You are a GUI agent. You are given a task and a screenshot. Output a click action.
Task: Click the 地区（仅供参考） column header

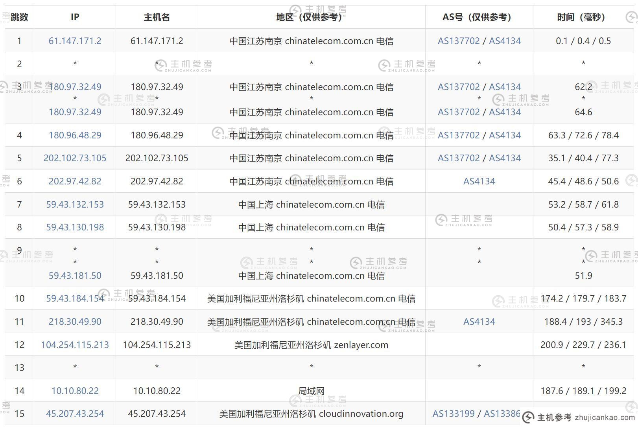[311, 17]
